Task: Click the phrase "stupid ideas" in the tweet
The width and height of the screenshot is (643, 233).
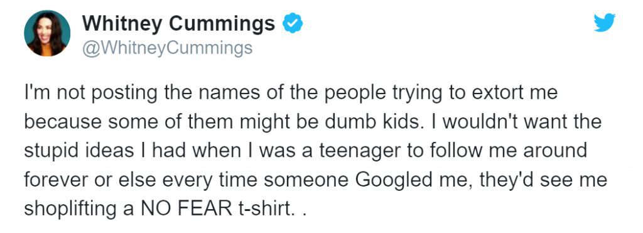Action: tap(78, 152)
